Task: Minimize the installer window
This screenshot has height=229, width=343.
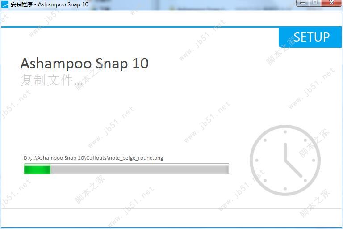Action: click(x=303, y=3)
